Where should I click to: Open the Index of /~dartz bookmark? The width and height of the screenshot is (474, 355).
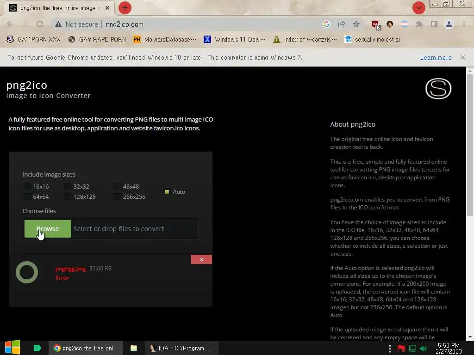pos(305,40)
